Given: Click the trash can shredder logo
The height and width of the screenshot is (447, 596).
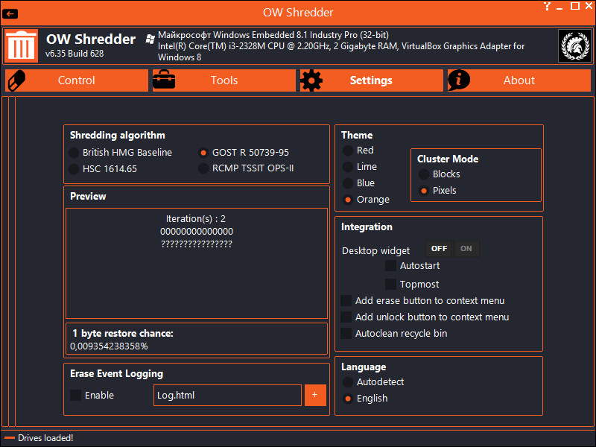Looking at the screenshot, I should tap(22, 45).
